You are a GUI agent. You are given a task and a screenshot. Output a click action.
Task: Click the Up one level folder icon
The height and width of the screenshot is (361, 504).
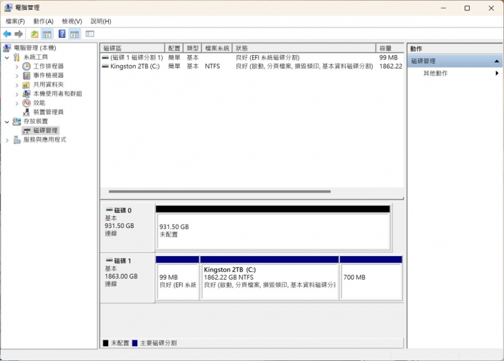coord(34,33)
